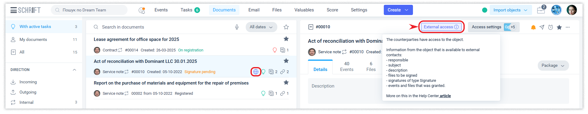Screen dimensions: 588x114
Task: Open the All dates dropdown
Action: coord(261,27)
